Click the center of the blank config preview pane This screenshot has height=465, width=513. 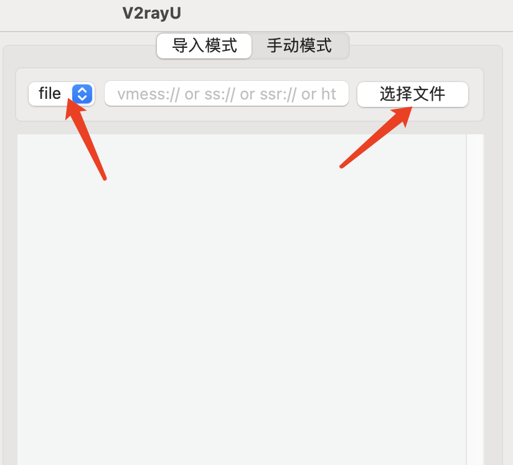(x=242, y=299)
